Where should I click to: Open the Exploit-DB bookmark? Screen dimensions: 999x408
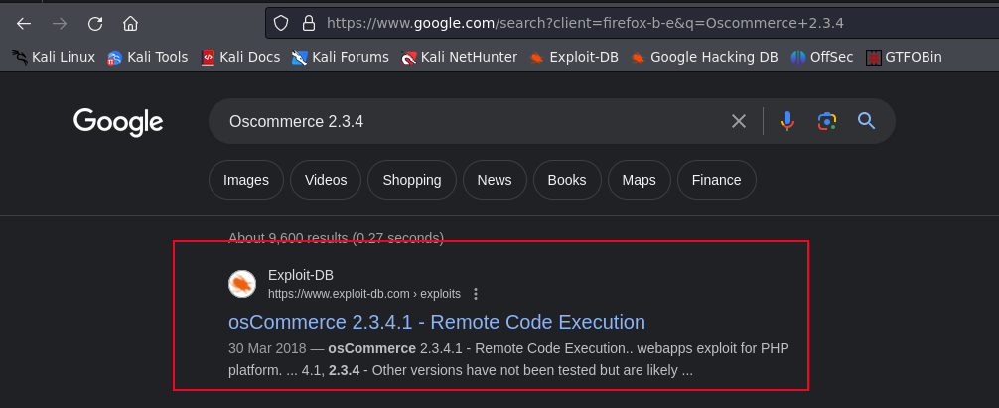574,57
